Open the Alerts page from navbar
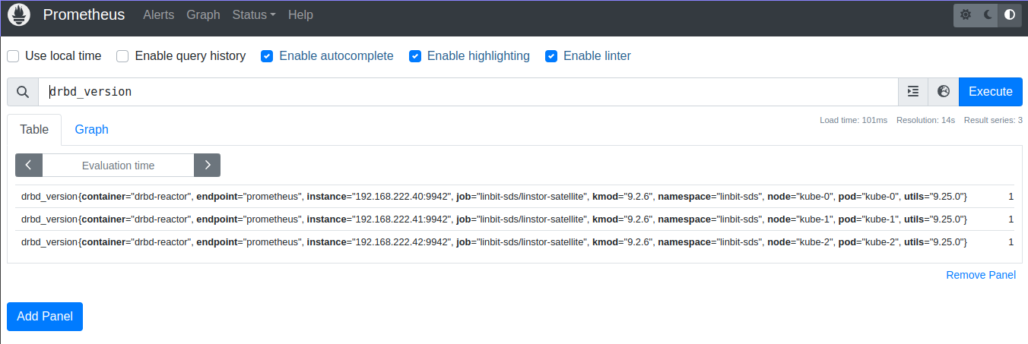This screenshot has height=344, width=1028. tap(158, 15)
